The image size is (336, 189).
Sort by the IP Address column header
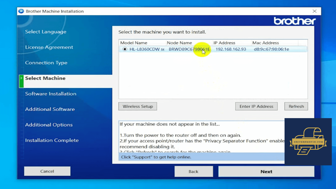tap(224, 43)
